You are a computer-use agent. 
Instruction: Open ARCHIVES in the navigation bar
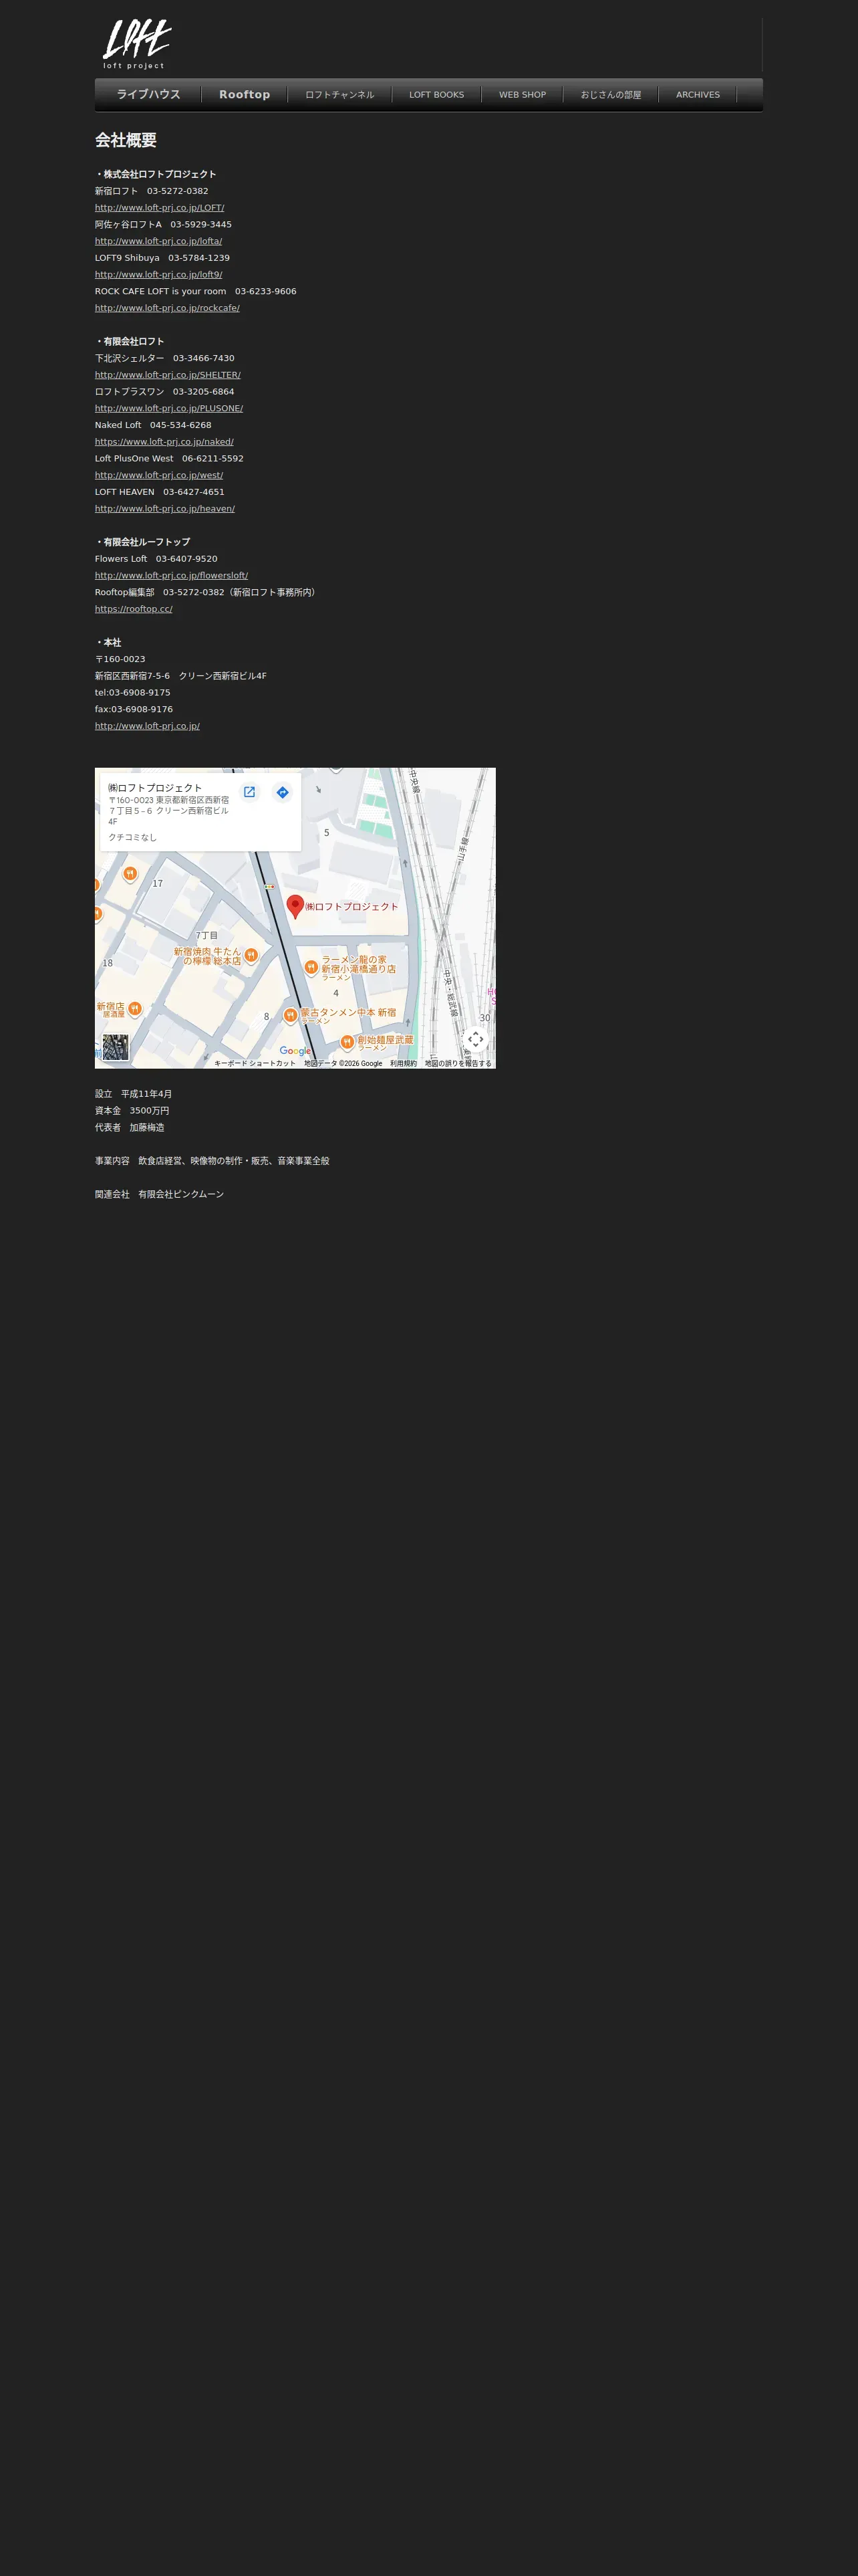click(x=697, y=95)
